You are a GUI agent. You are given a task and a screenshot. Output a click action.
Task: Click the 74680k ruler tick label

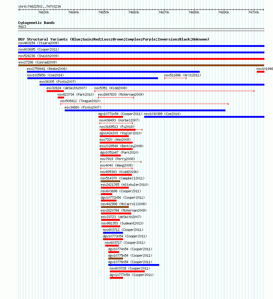pyautogui.click(x=194, y=12)
